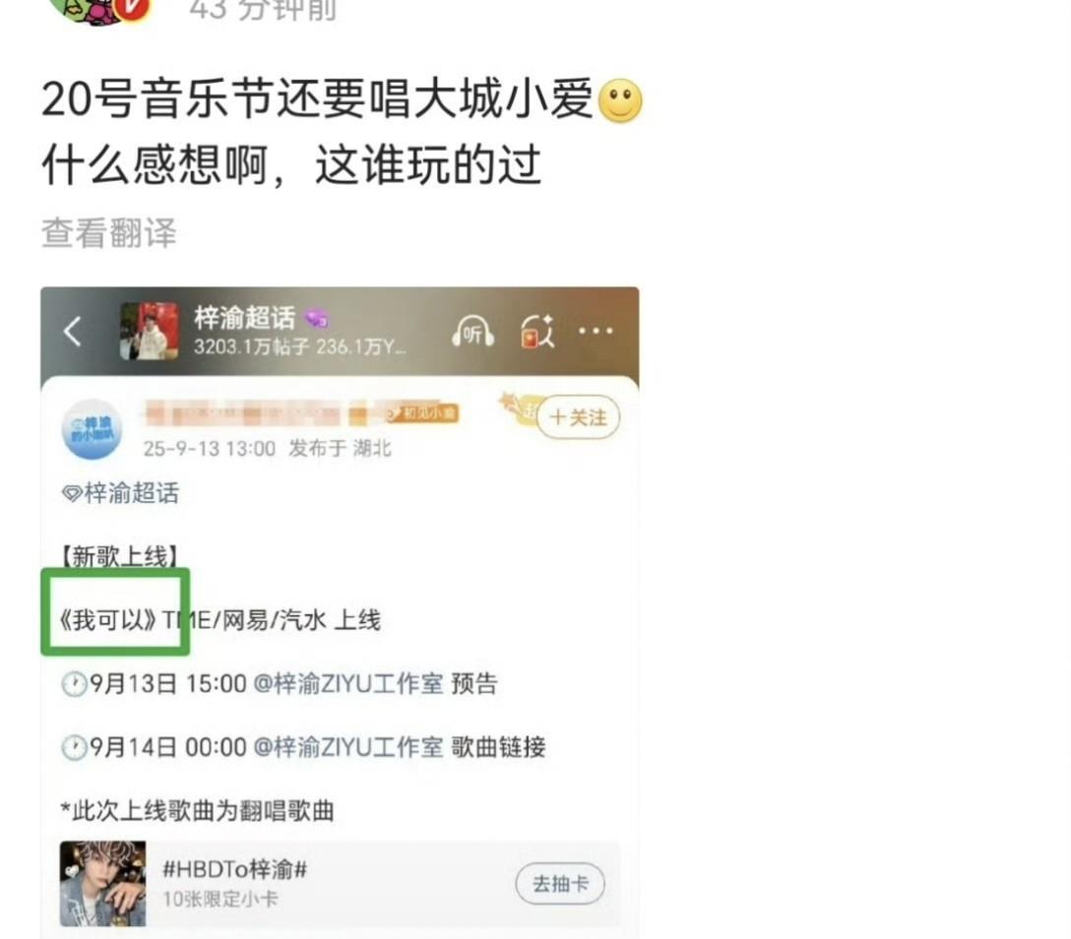Viewport: 1071px width, 939px height.
Task: Tap the 去抽卡 button
Action: click(x=560, y=884)
